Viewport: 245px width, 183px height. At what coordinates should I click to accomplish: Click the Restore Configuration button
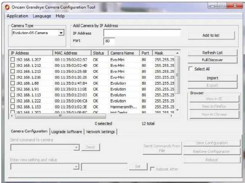212,152
